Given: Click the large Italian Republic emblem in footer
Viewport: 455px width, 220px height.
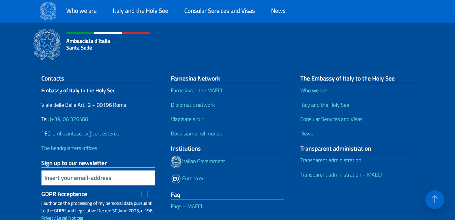Looking at the screenshot, I should click(x=47, y=44).
